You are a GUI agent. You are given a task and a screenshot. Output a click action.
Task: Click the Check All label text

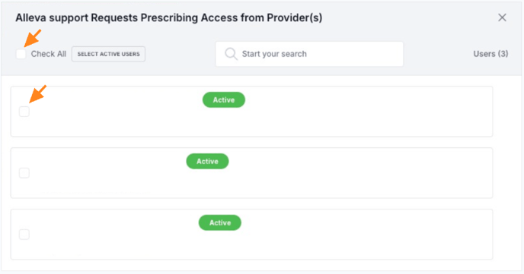click(x=49, y=54)
